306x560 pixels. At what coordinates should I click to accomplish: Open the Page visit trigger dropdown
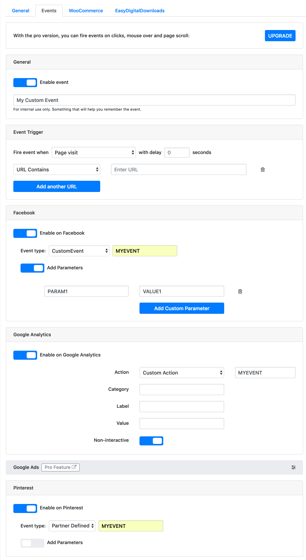pyautogui.click(x=94, y=153)
